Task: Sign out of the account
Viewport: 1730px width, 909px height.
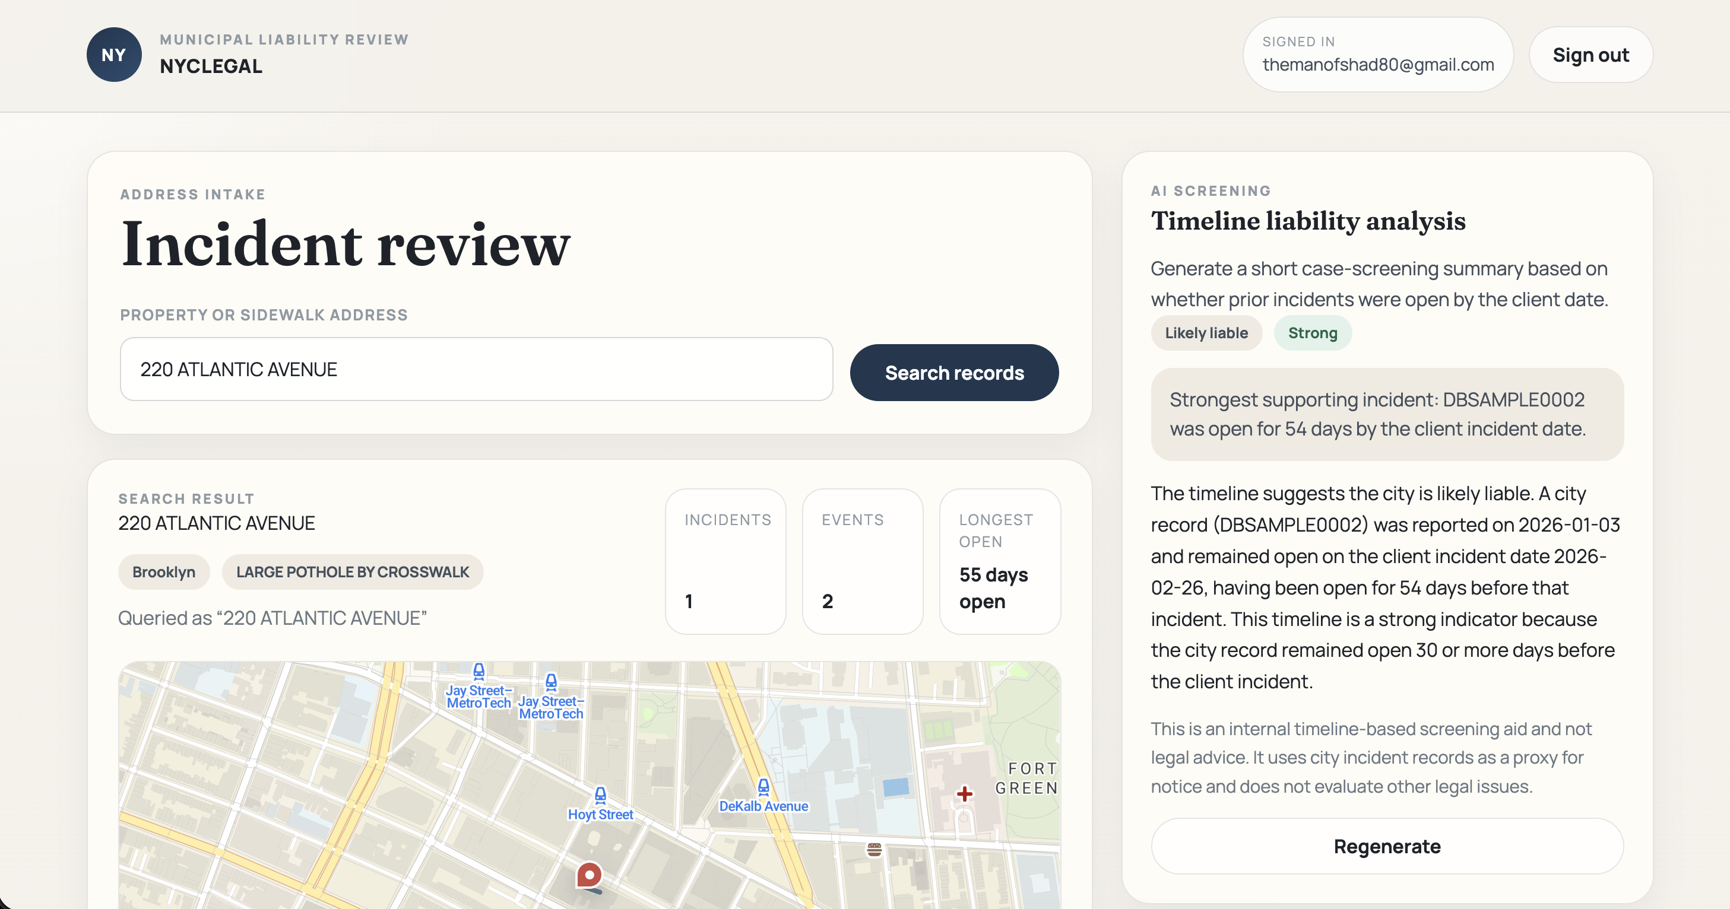Action: coord(1590,55)
